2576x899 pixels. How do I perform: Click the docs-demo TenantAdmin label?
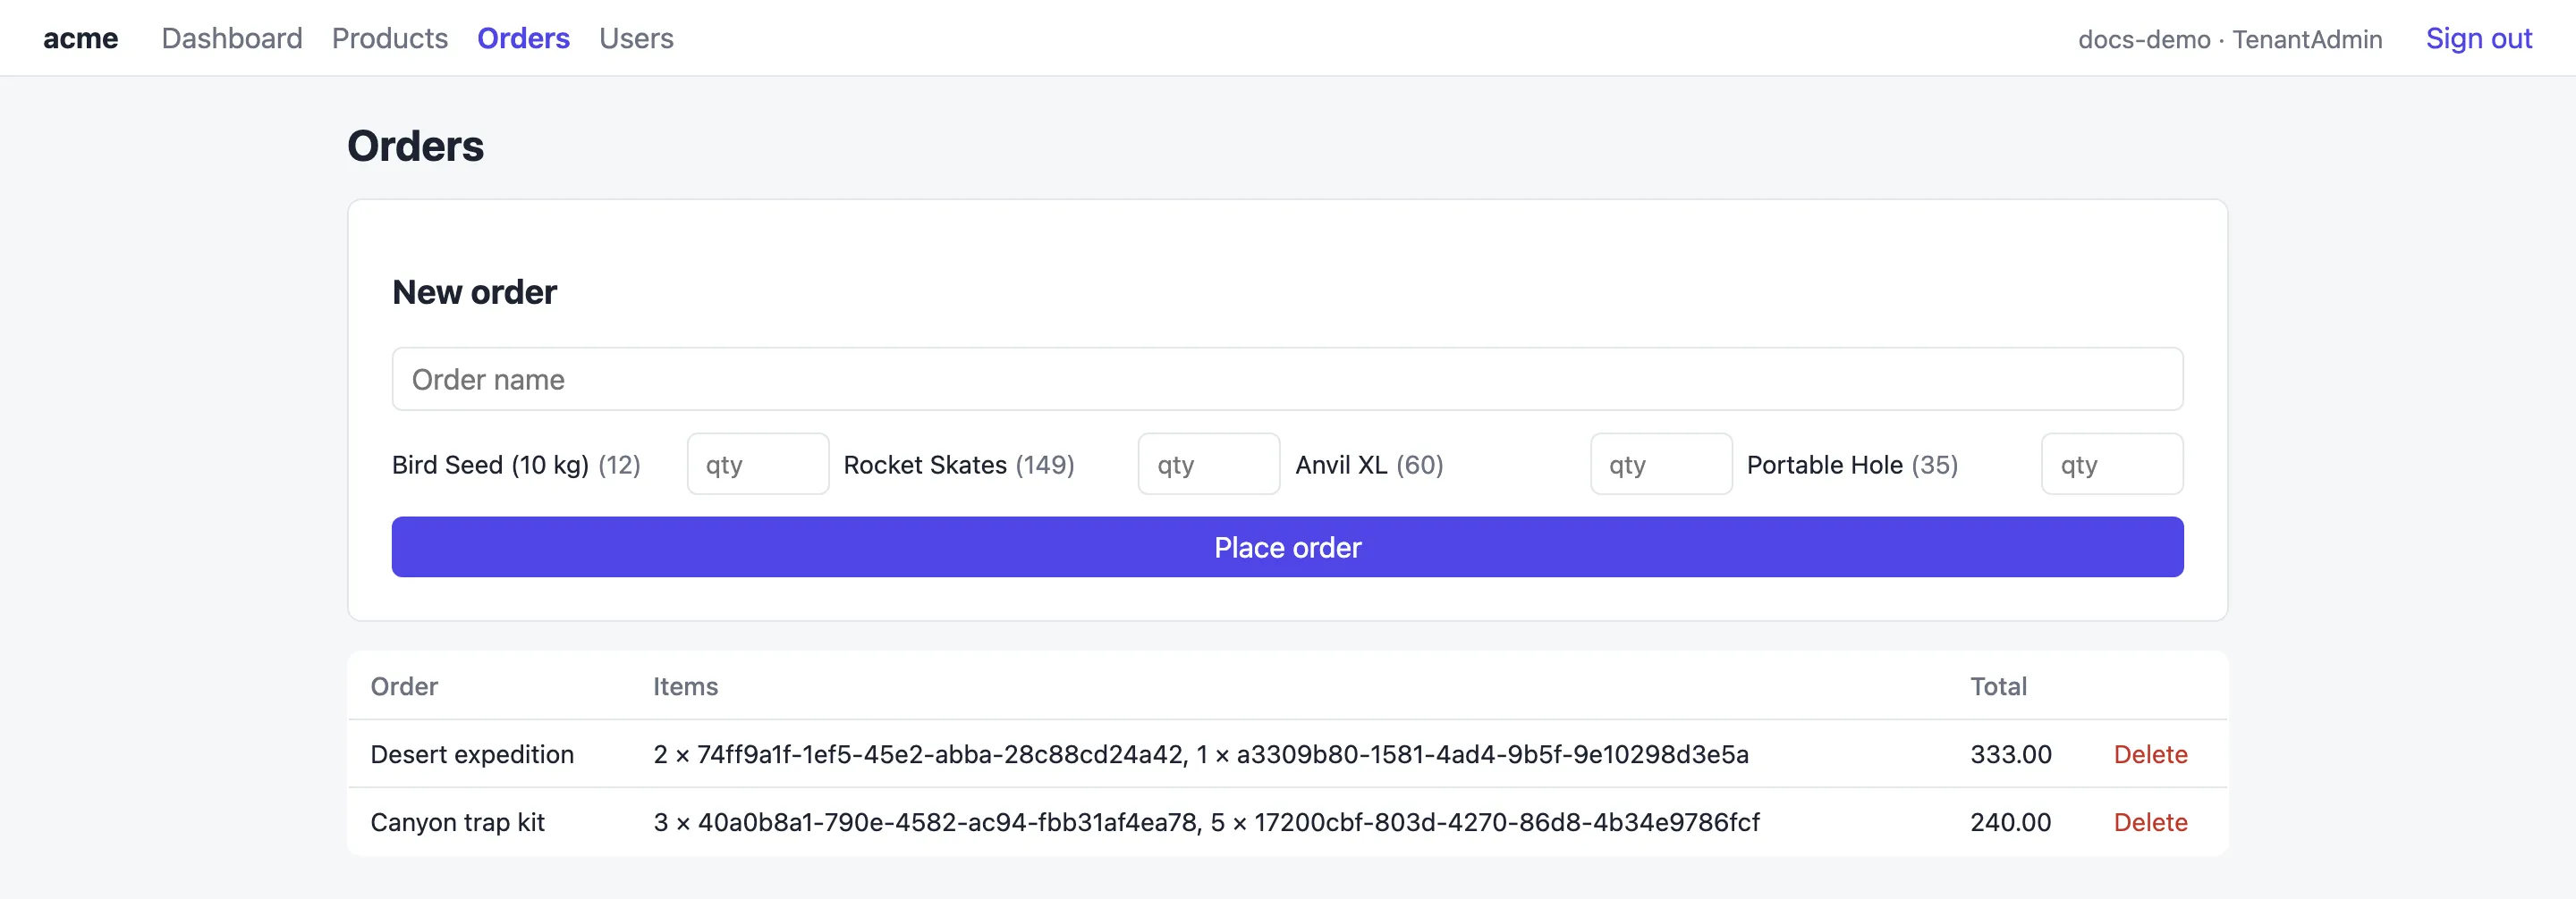click(x=2230, y=39)
